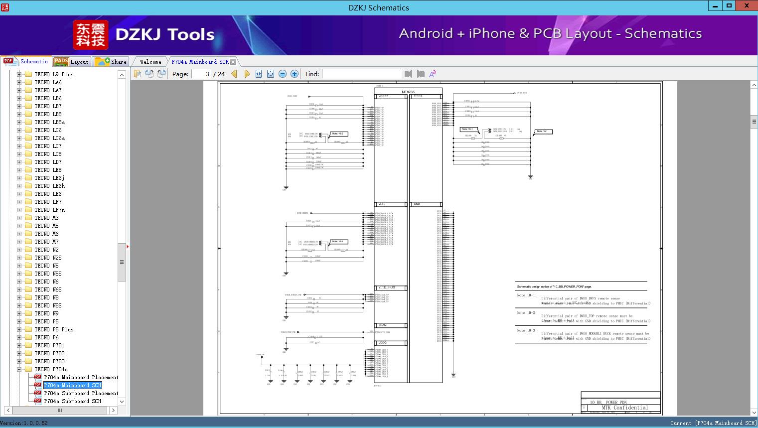
Task: Open the P704a Sub-board SCH file
Action: (x=72, y=401)
